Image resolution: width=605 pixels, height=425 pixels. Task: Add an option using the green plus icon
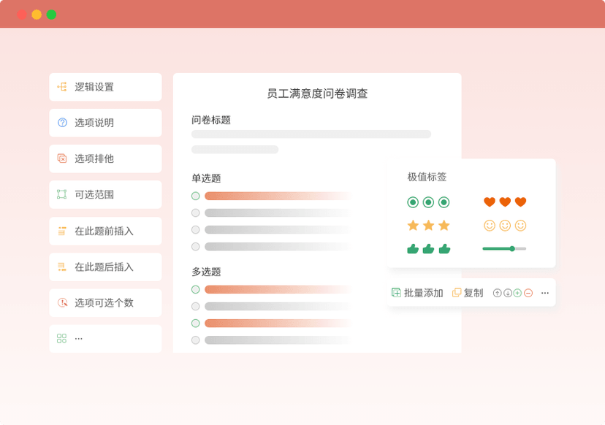point(518,293)
